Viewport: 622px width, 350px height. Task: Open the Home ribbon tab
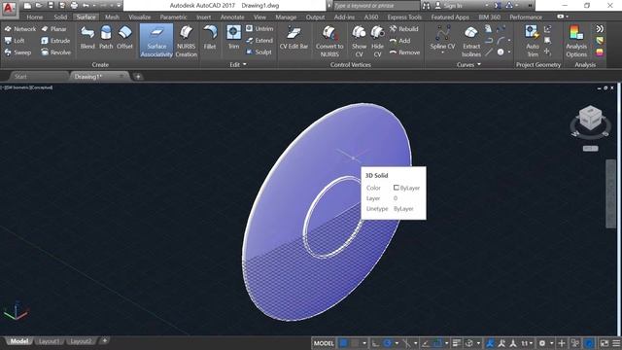click(35, 17)
